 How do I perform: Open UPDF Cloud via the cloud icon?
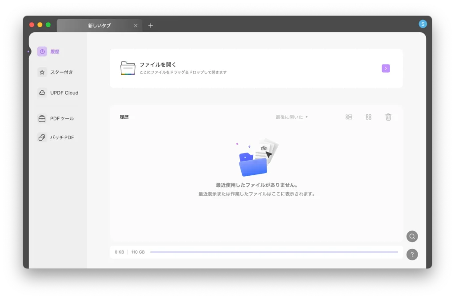click(42, 93)
